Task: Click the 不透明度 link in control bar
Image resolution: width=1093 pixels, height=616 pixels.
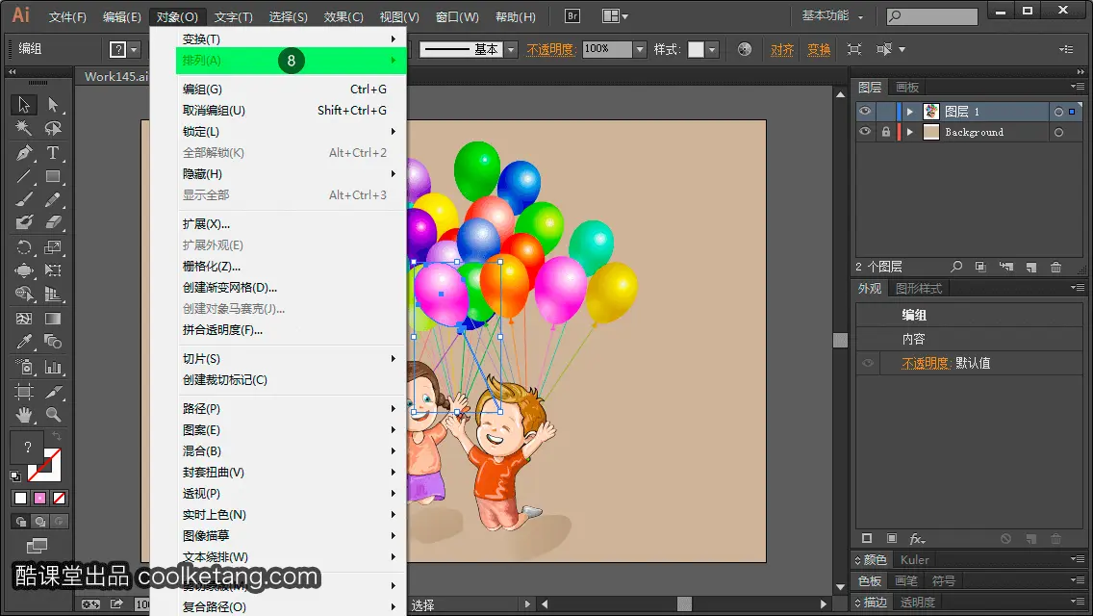Action: tap(550, 49)
